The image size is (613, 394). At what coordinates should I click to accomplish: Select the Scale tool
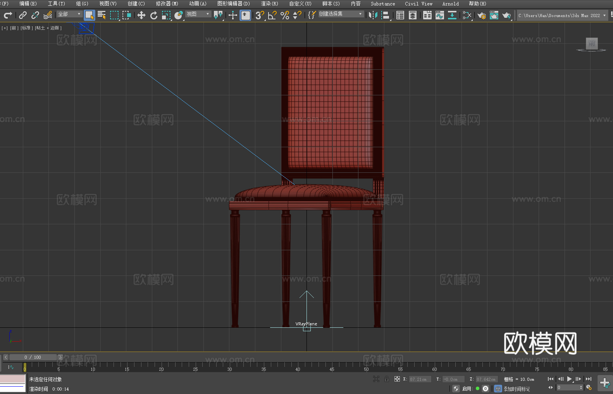tap(166, 15)
